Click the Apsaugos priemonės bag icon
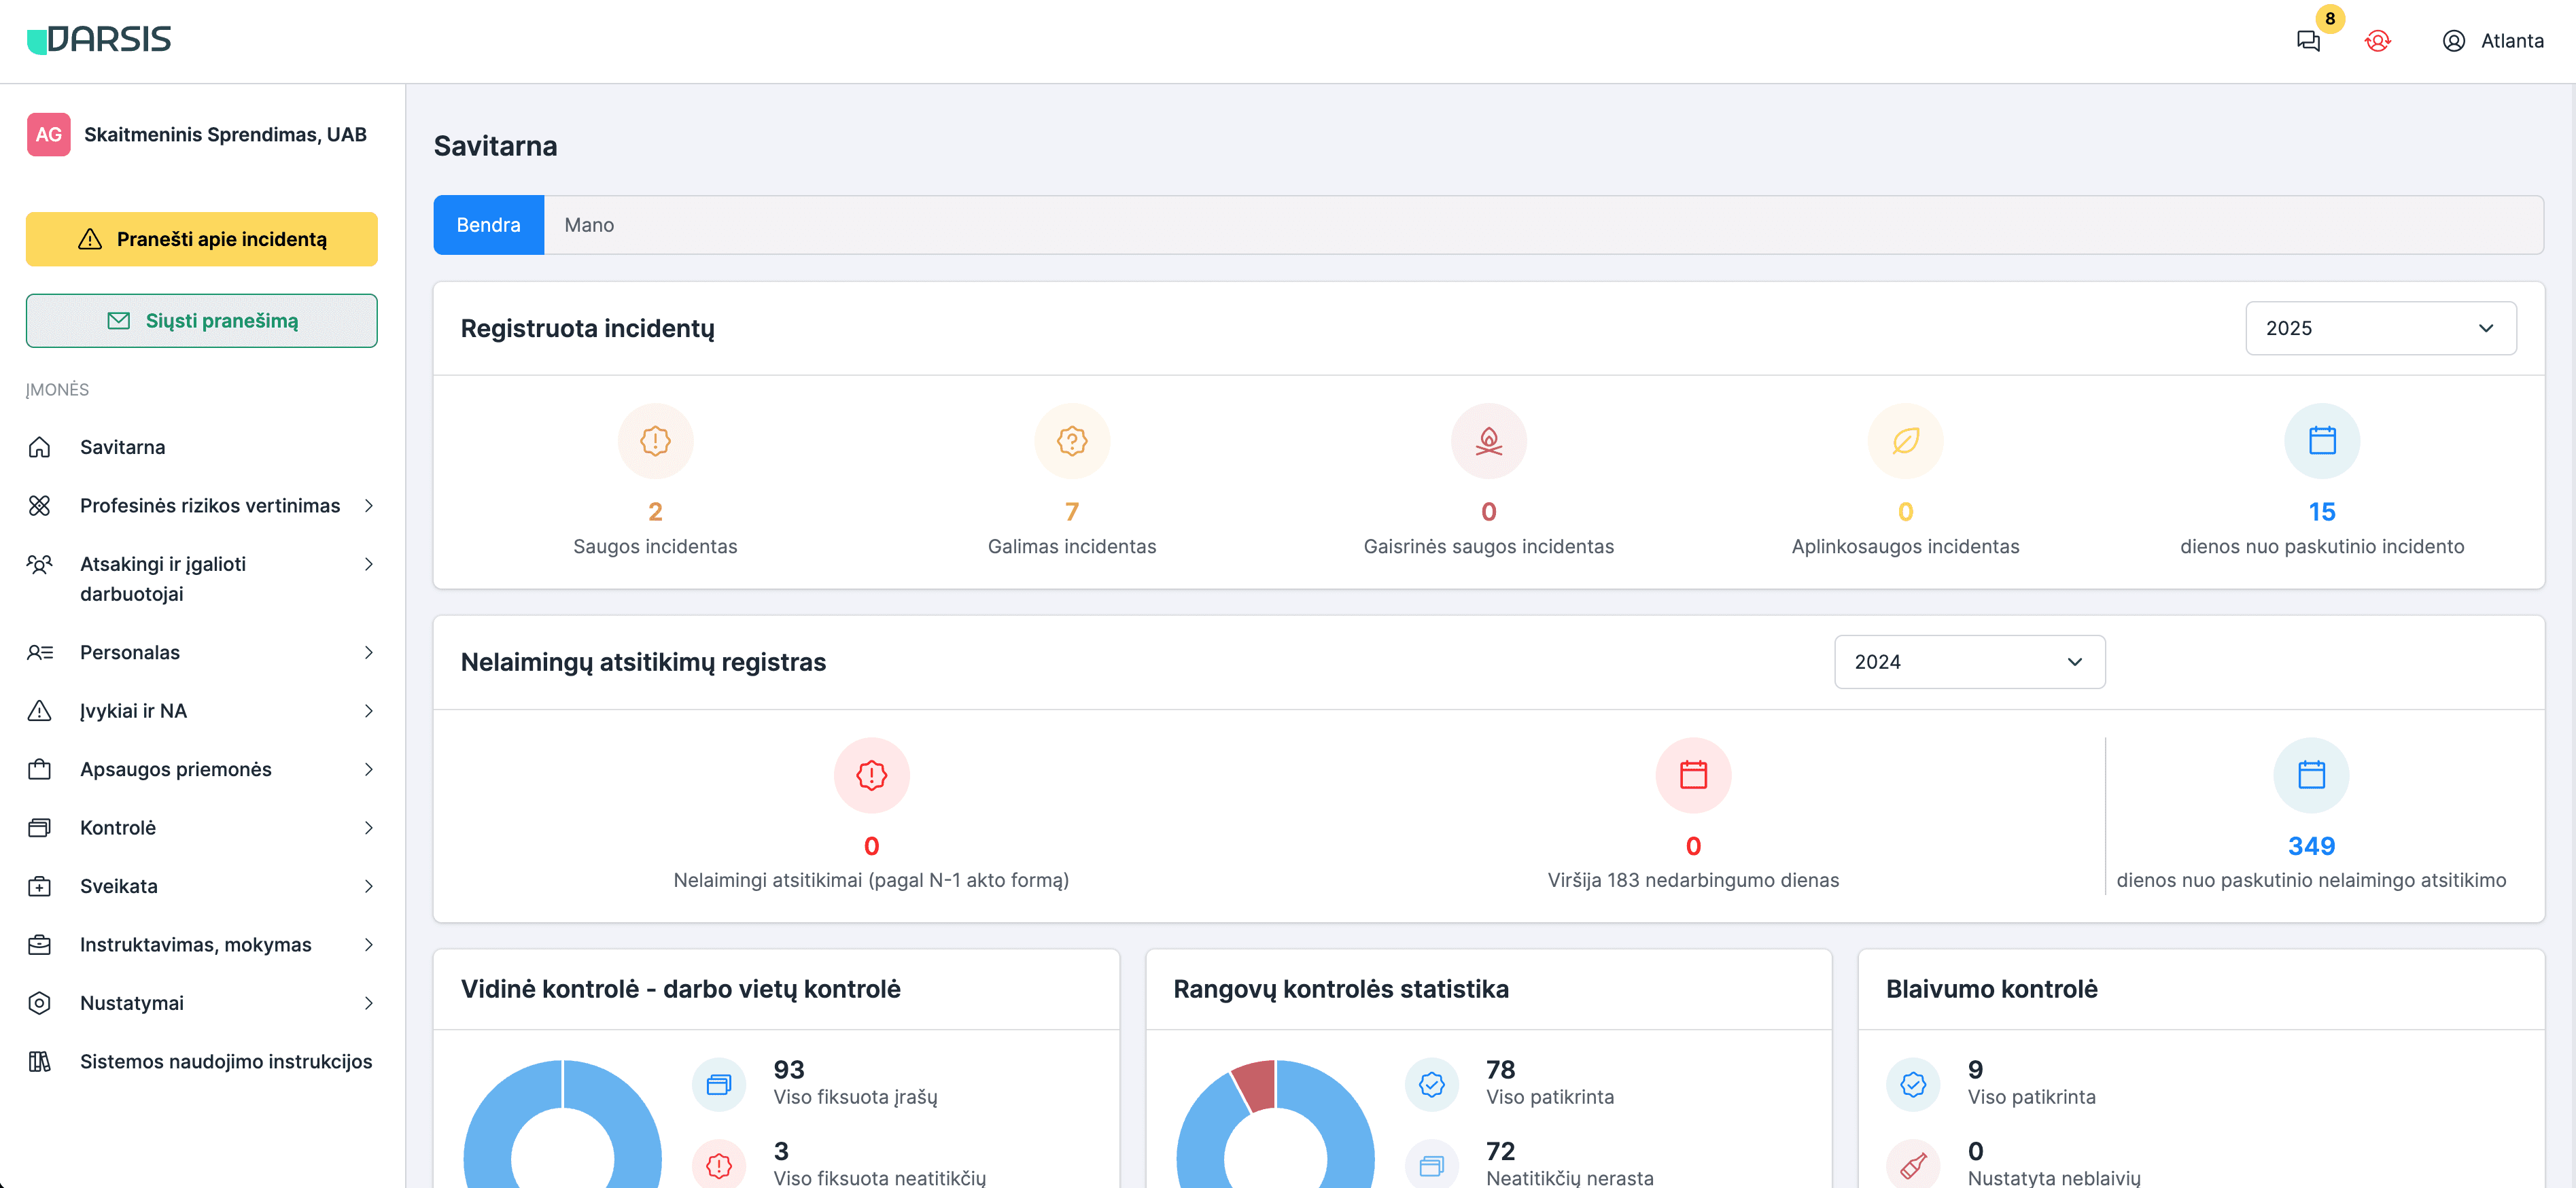The image size is (2576, 1188). [x=40, y=769]
